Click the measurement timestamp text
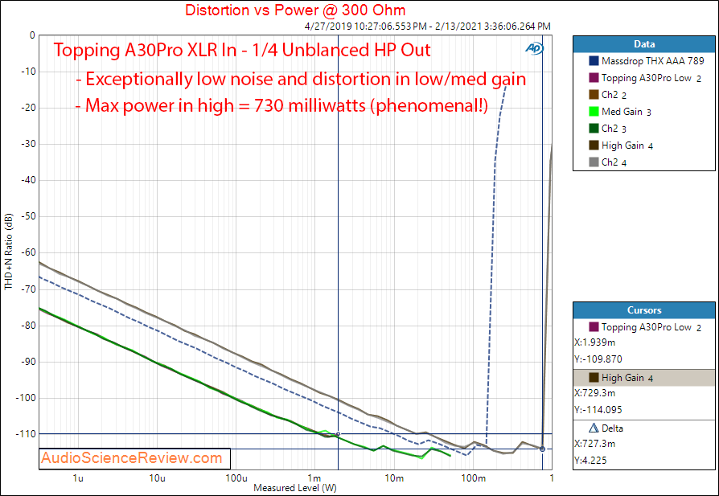 [427, 27]
